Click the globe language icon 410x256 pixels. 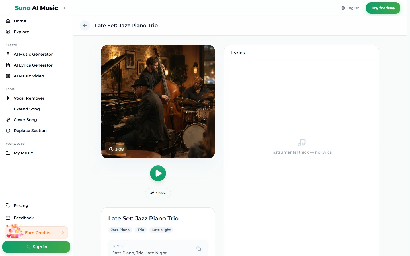[x=343, y=8]
